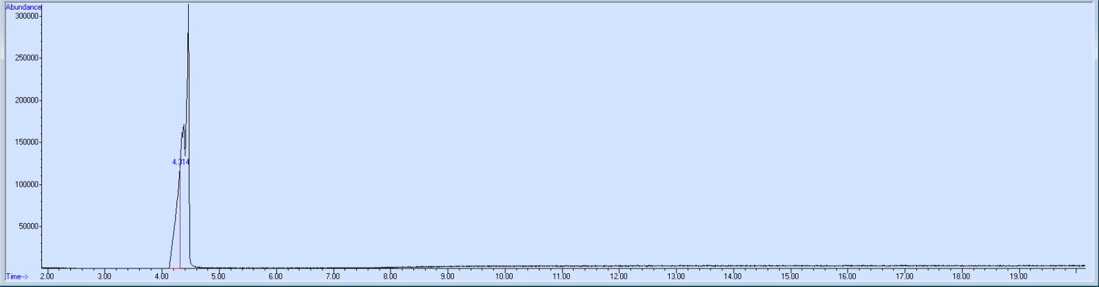This screenshot has width=1099, height=287.
Task: Click the 2.00 time axis tick label
Action: click(x=47, y=277)
